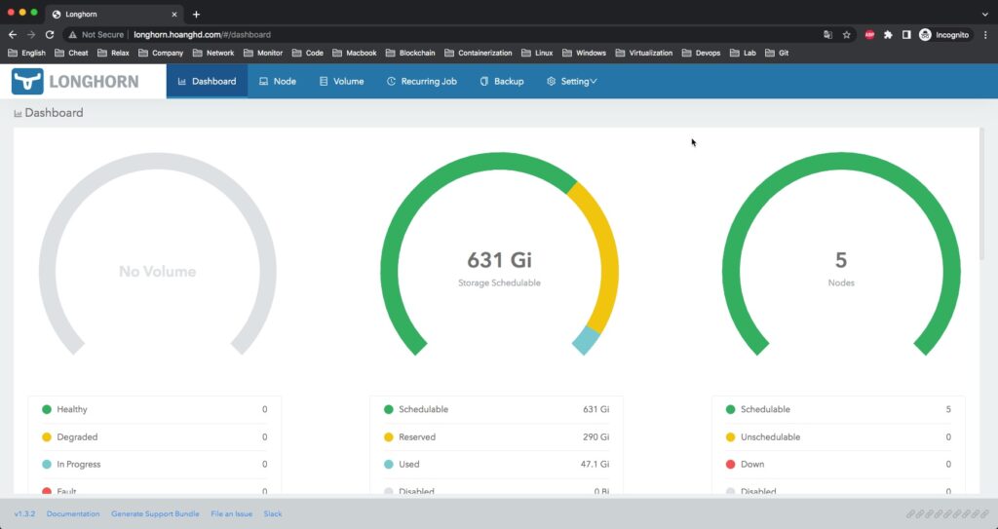The width and height of the screenshot is (998, 529).
Task: Open the Git bookmarks folder
Action: coord(777,53)
